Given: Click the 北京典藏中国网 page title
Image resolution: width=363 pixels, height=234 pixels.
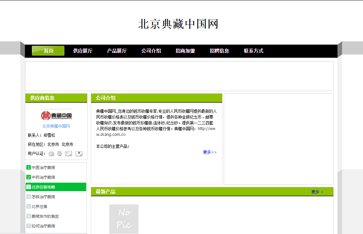Looking at the screenshot, I should coord(178,24).
